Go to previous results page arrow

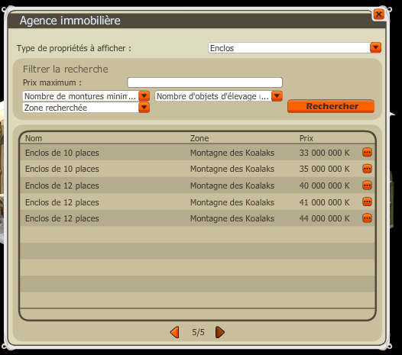[175, 332]
